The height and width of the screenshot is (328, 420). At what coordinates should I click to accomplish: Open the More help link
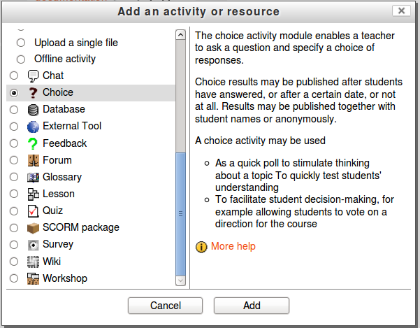click(233, 246)
